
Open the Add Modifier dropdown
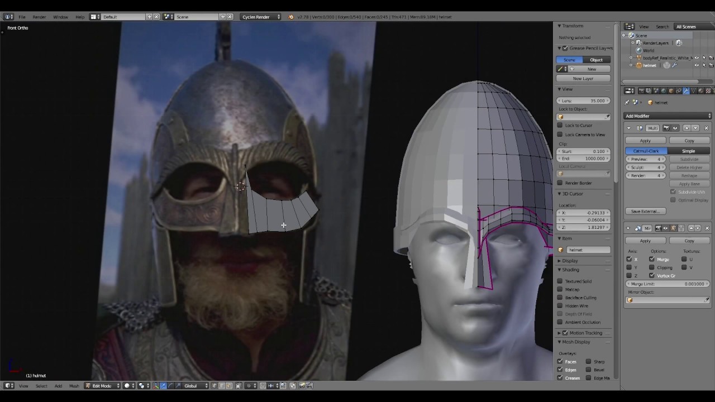(x=668, y=116)
